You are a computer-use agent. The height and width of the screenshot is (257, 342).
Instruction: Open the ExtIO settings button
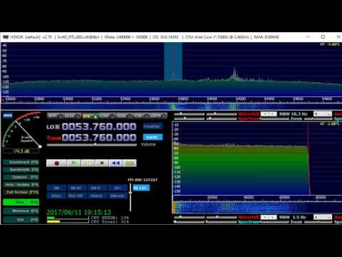[152, 137]
